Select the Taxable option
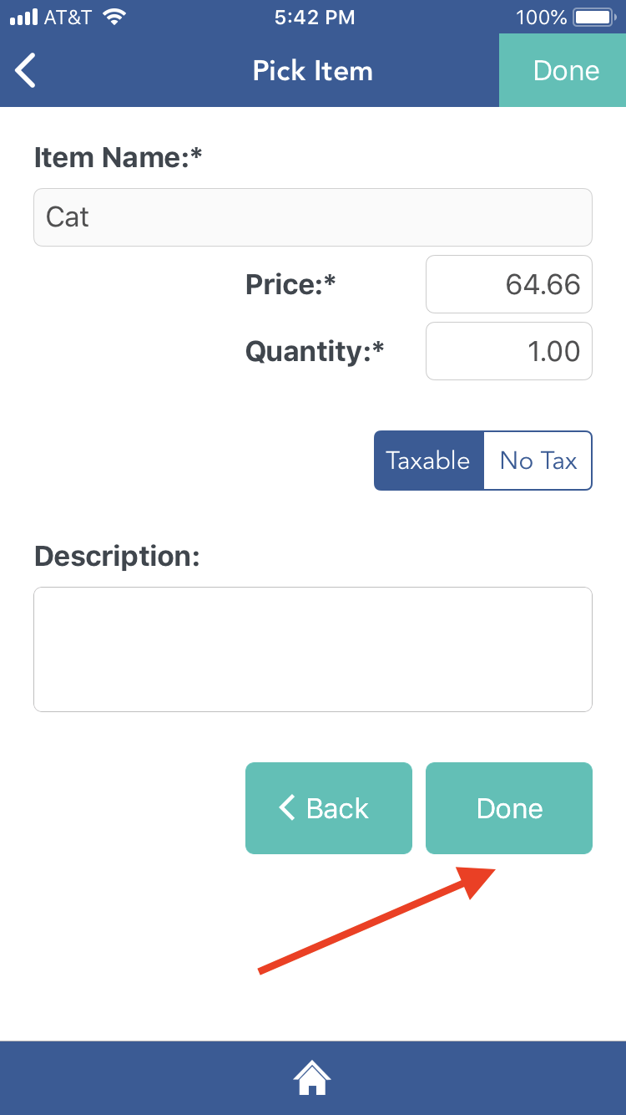The image size is (626, 1115). (428, 461)
